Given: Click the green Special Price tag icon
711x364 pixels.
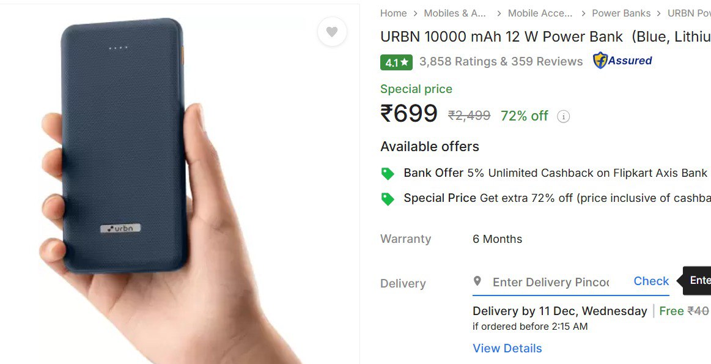Looking at the screenshot, I should 388,199.
